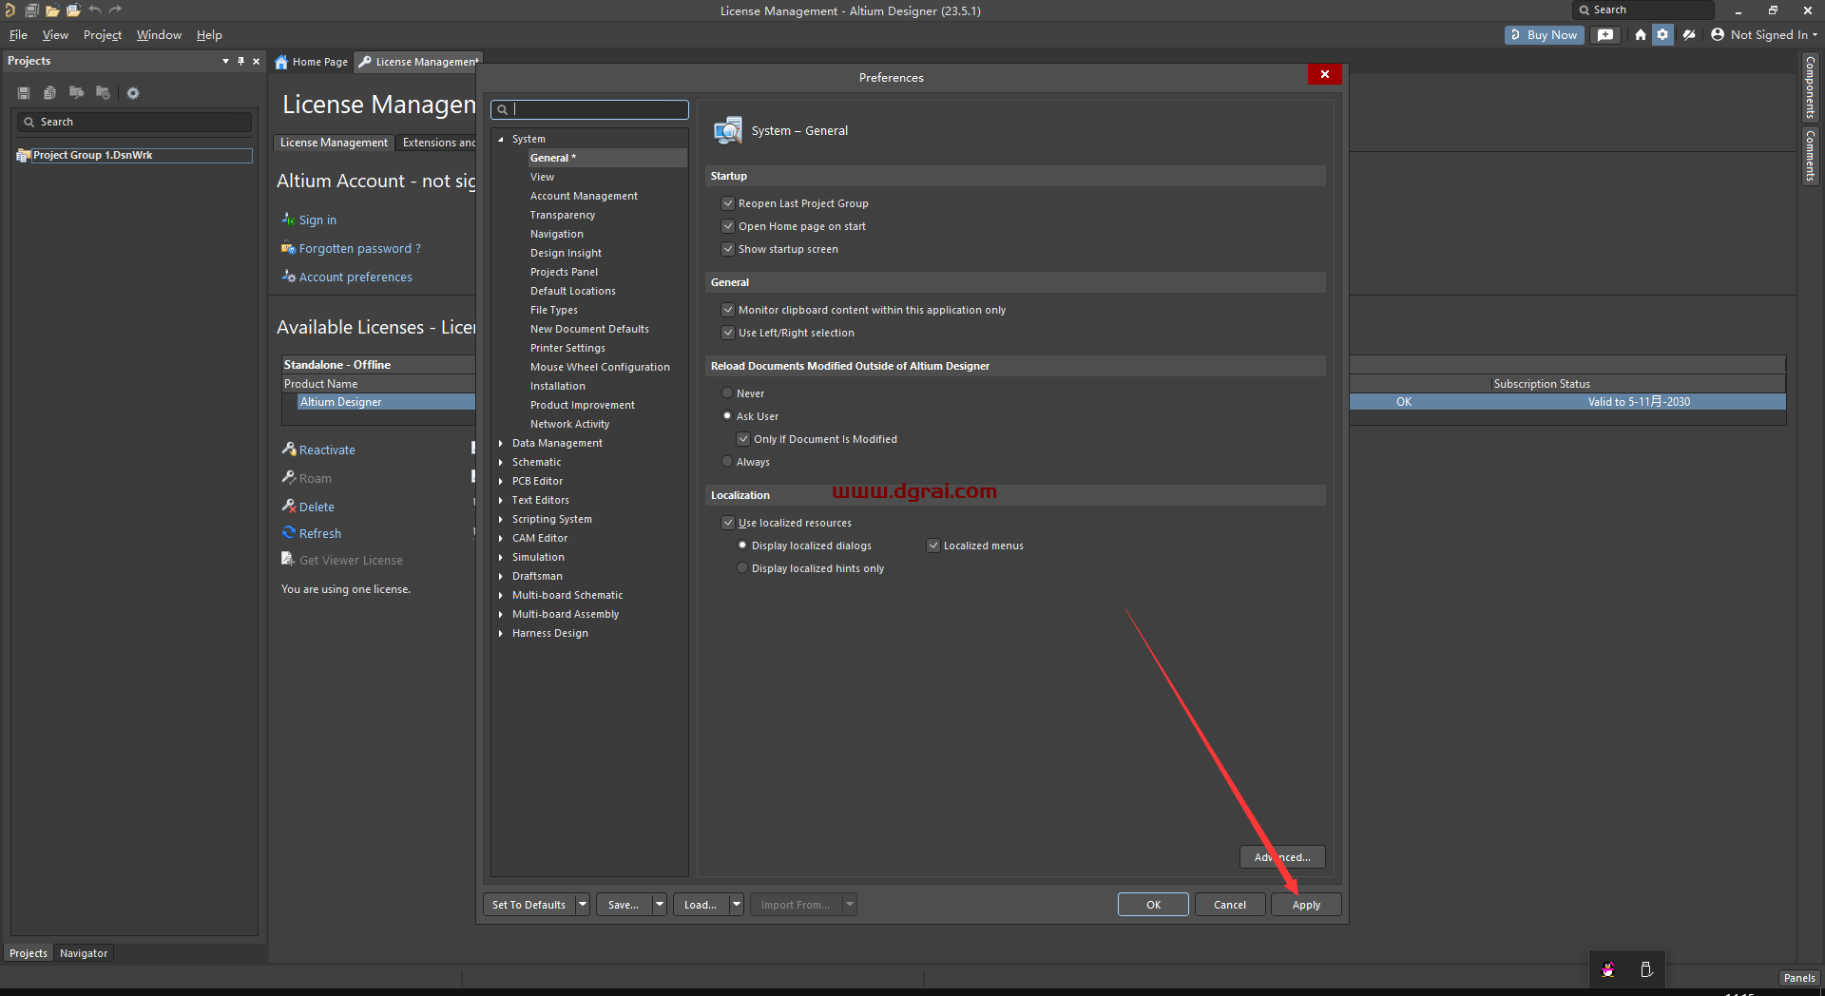Open the Projects panel settings gear
Viewport: 1825px width, 996px height.
click(133, 93)
